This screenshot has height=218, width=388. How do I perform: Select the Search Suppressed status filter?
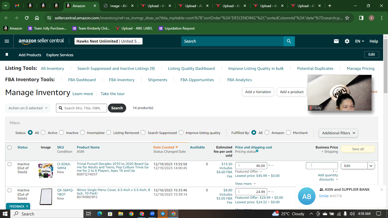[x=143, y=133]
